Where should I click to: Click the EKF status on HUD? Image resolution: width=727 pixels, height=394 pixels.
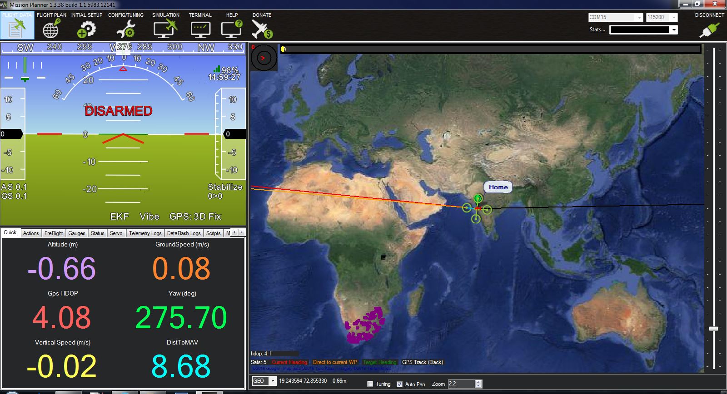[x=120, y=217]
